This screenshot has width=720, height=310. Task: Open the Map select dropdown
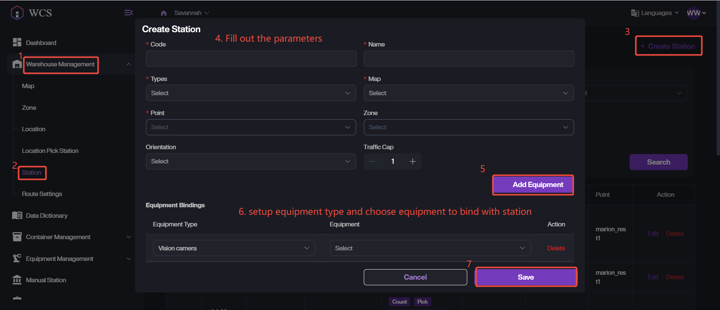[468, 93]
